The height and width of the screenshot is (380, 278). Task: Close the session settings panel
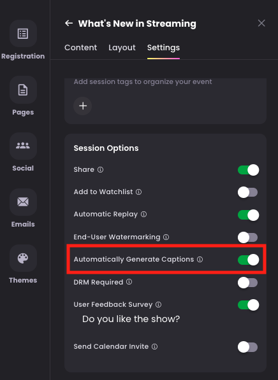tap(261, 24)
